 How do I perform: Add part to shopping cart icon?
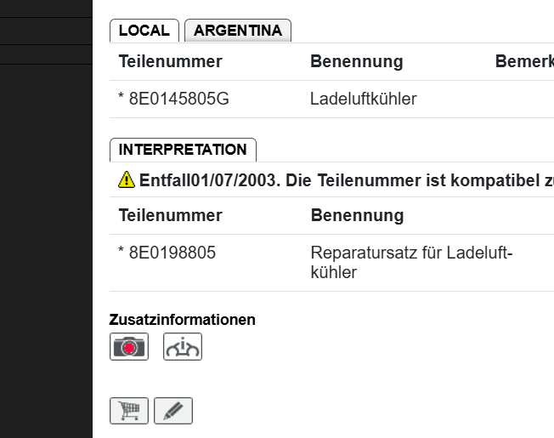pyautogui.click(x=129, y=411)
